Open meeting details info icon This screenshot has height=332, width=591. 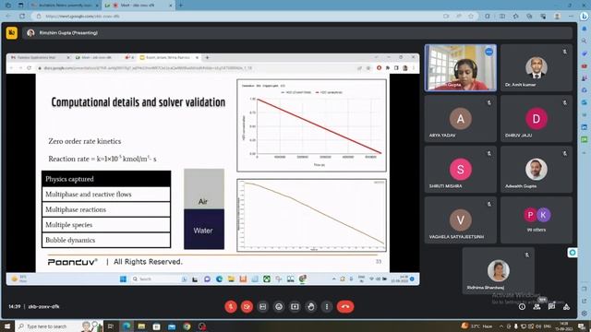[x=522, y=307]
